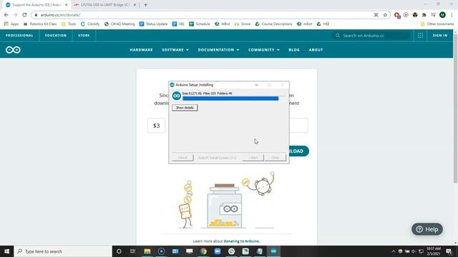458x257 pixels.
Task: Click the Arduino infinity logo in header
Action: pos(13,50)
